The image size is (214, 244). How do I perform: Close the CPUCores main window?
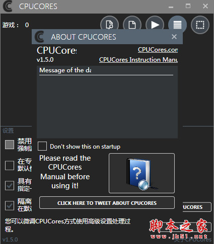205,6
